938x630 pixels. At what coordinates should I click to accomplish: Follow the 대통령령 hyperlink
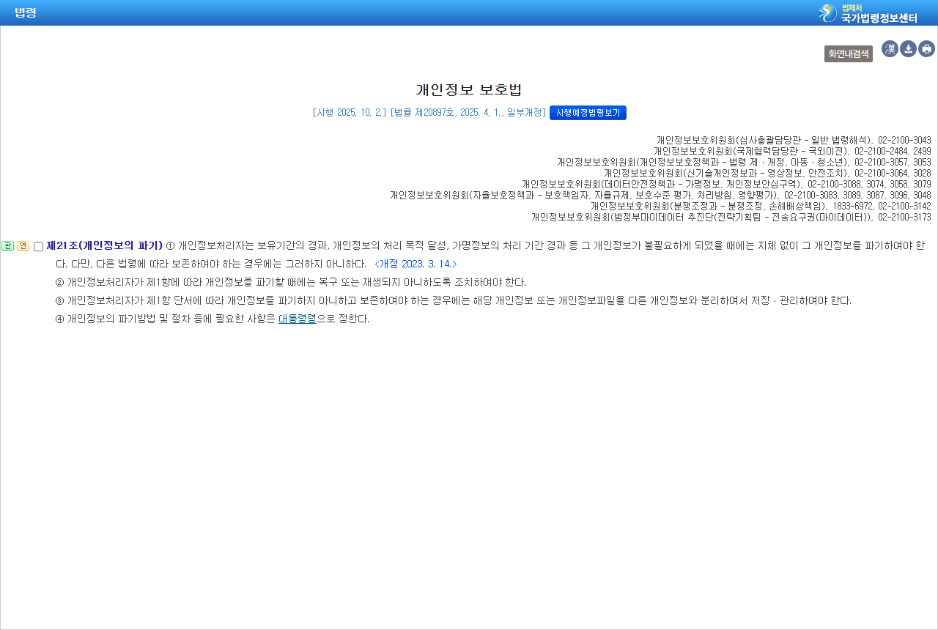[297, 319]
